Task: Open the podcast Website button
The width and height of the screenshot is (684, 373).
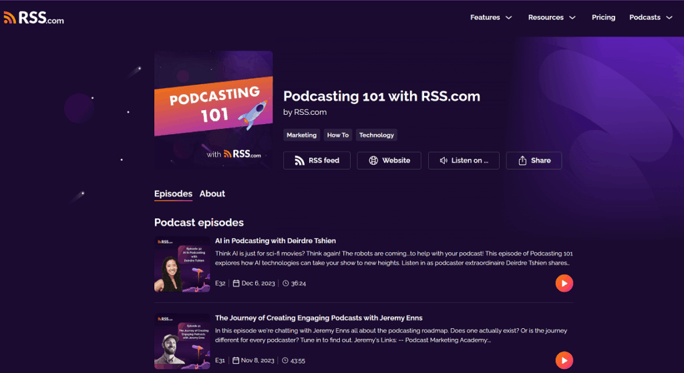Action: [390, 161]
